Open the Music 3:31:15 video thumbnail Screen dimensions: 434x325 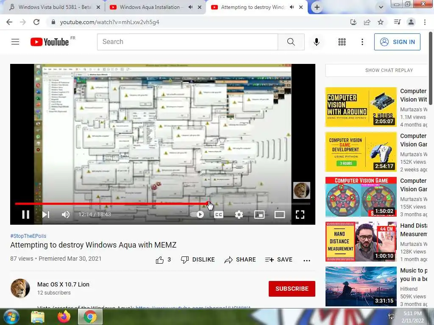361,286
